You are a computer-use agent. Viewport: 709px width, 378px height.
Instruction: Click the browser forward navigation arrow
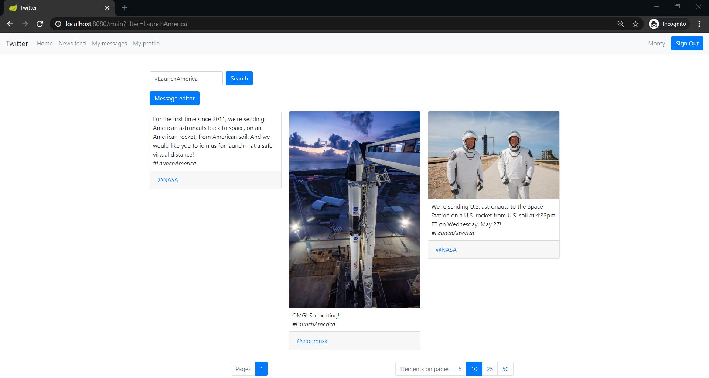click(25, 24)
